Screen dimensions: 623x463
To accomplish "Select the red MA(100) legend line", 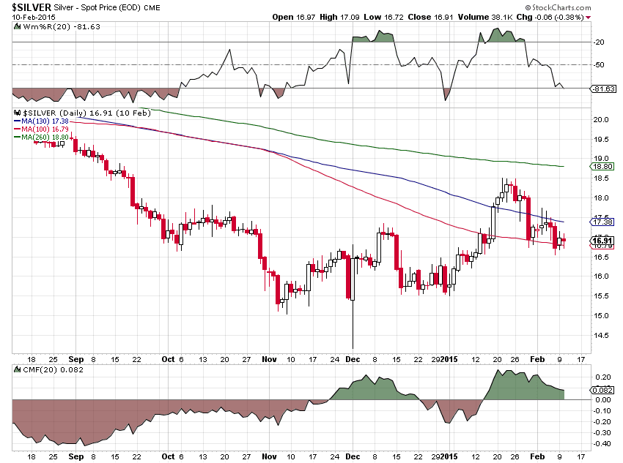I will pyautogui.click(x=17, y=129).
